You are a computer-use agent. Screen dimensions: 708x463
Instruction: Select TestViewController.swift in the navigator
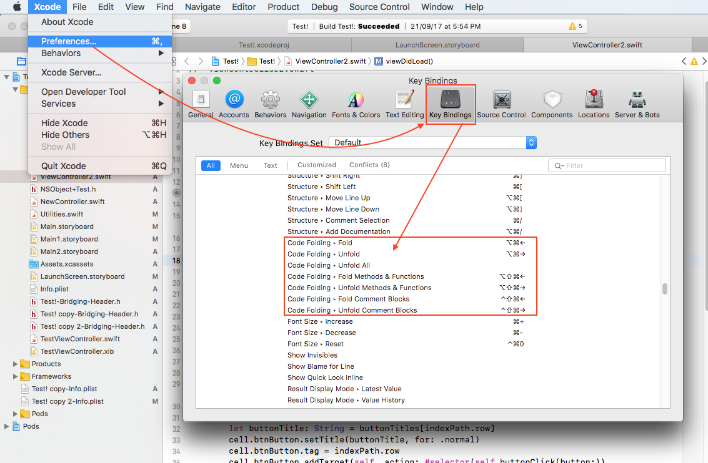point(80,339)
